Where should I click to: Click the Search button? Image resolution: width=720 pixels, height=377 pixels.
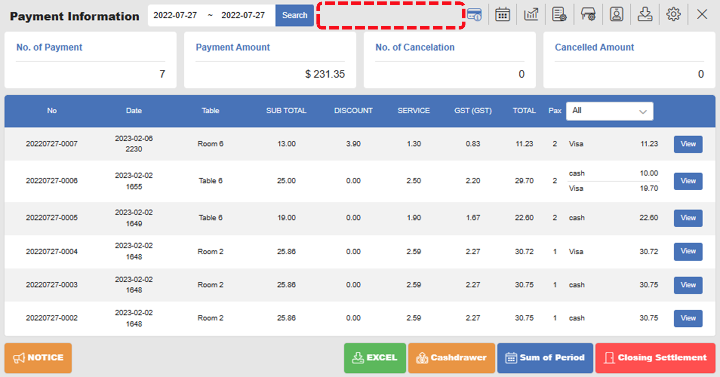pos(294,15)
